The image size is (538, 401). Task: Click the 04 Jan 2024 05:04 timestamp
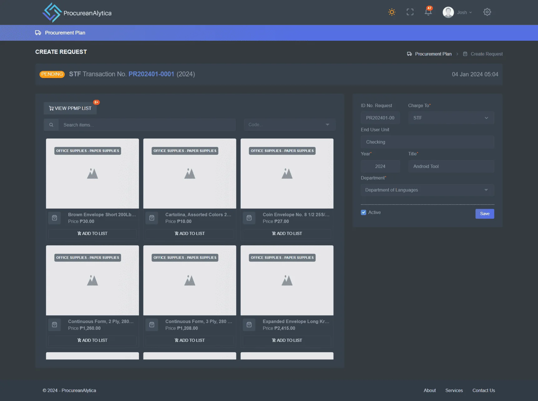point(475,74)
